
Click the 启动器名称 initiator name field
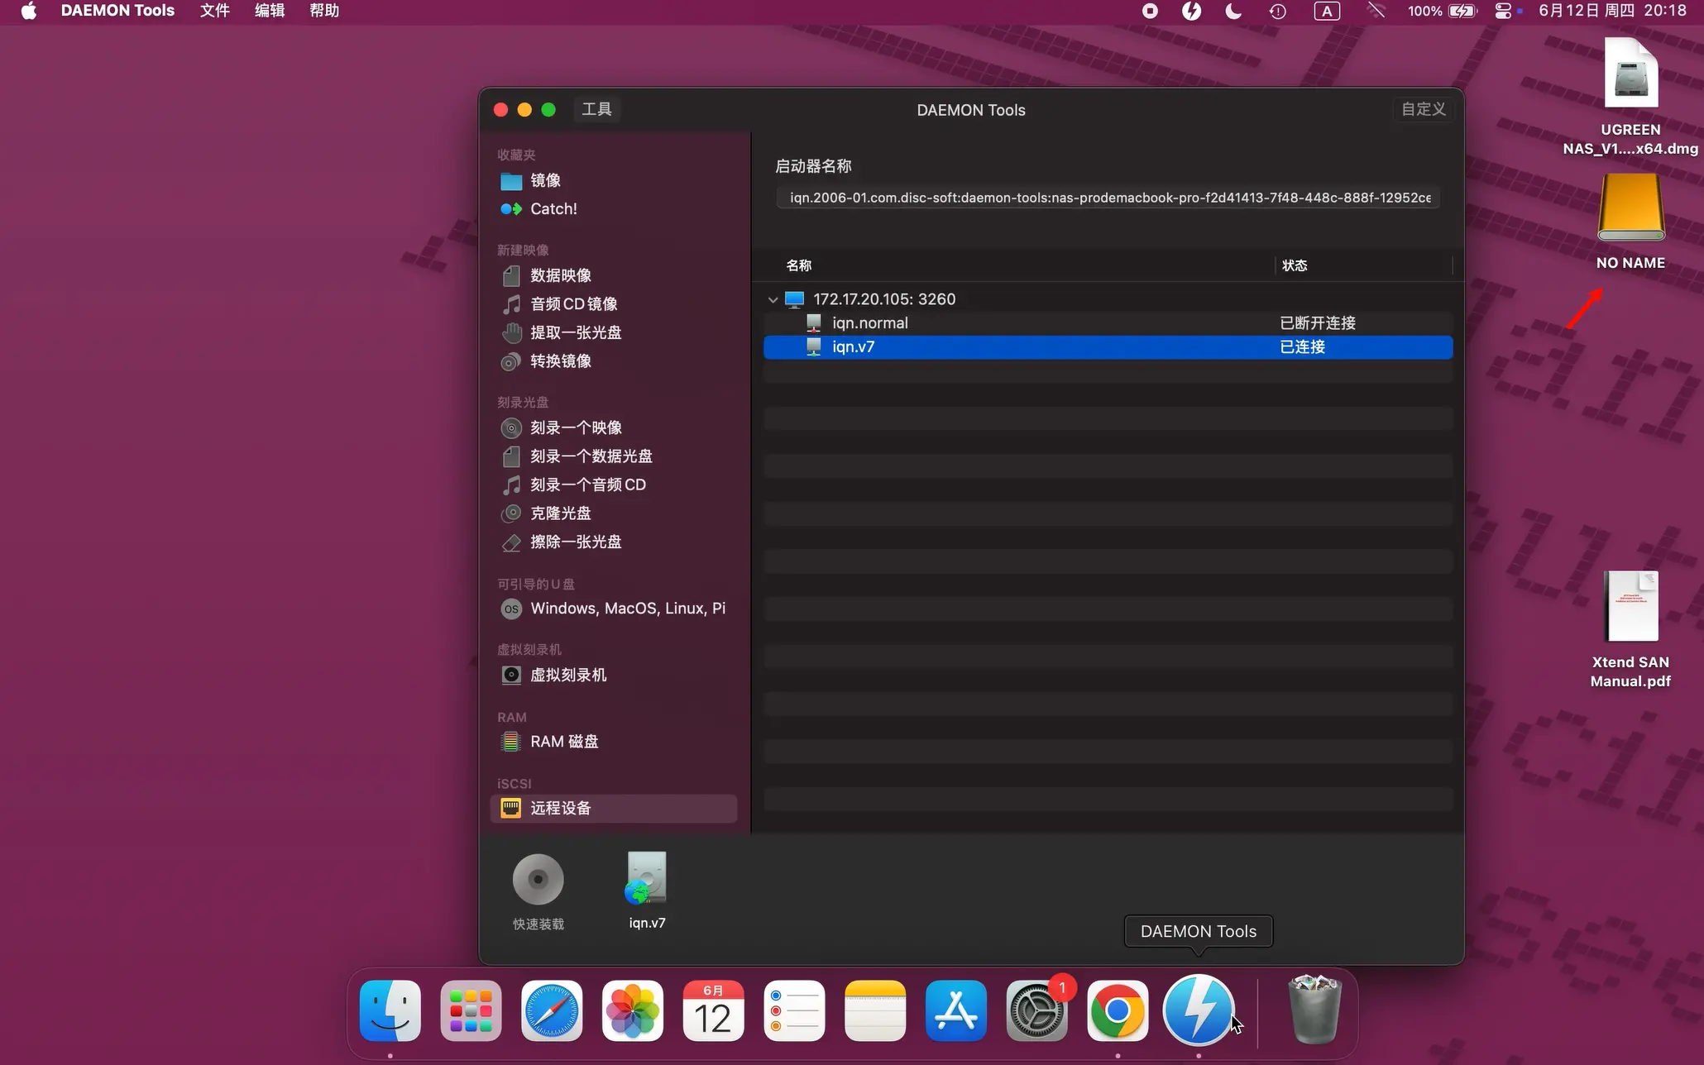tap(1108, 198)
